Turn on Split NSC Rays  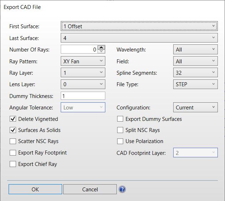tap(120, 130)
